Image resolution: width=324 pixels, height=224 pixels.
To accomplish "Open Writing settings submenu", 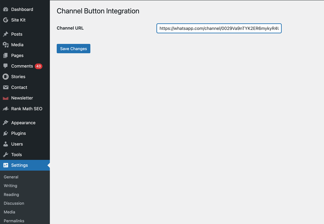I will pyautogui.click(x=10, y=185).
